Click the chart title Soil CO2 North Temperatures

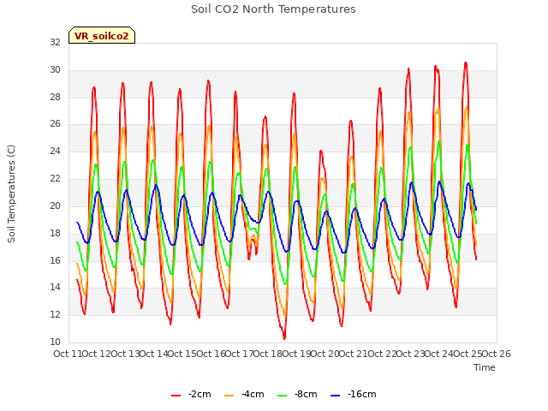pyautogui.click(x=273, y=9)
